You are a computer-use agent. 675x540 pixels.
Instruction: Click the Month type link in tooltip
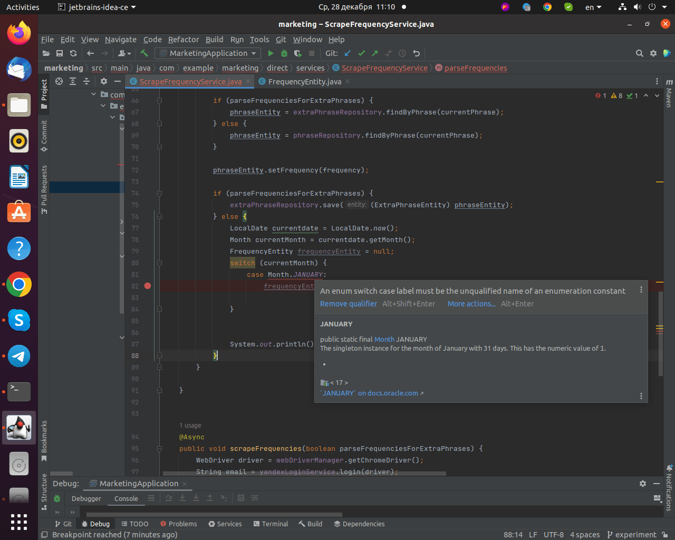pos(384,339)
